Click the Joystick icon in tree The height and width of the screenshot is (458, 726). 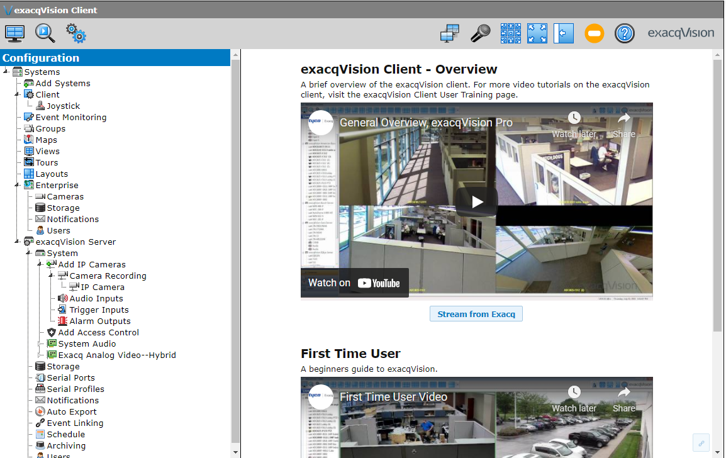tap(40, 106)
